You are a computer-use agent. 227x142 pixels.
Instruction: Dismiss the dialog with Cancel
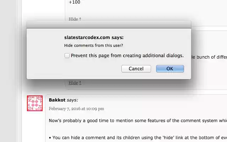[x=136, y=69]
